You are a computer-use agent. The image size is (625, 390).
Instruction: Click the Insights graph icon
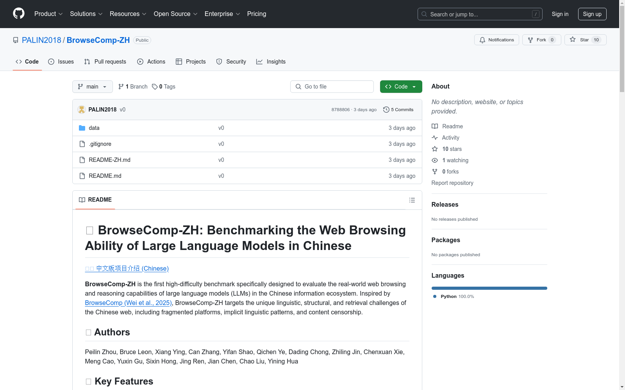point(259,62)
